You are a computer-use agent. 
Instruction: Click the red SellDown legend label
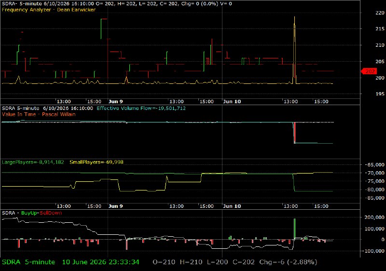(51, 213)
